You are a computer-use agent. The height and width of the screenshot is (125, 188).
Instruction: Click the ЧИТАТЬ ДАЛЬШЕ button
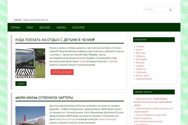62,72
